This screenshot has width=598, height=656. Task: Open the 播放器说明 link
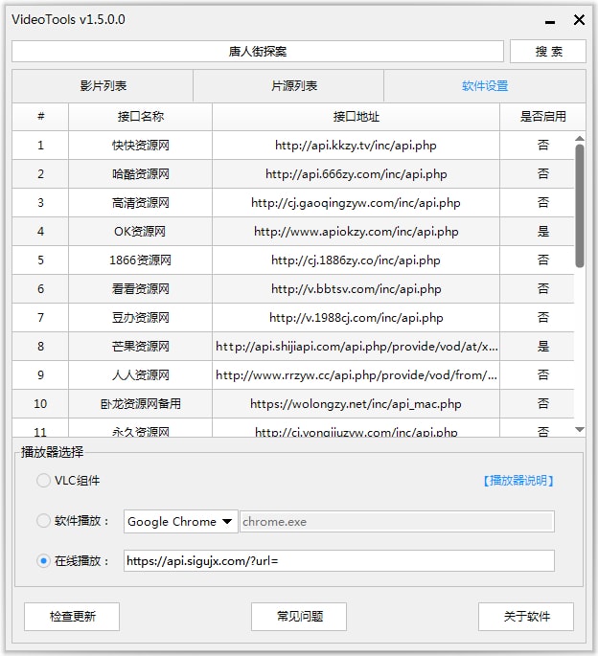(518, 481)
